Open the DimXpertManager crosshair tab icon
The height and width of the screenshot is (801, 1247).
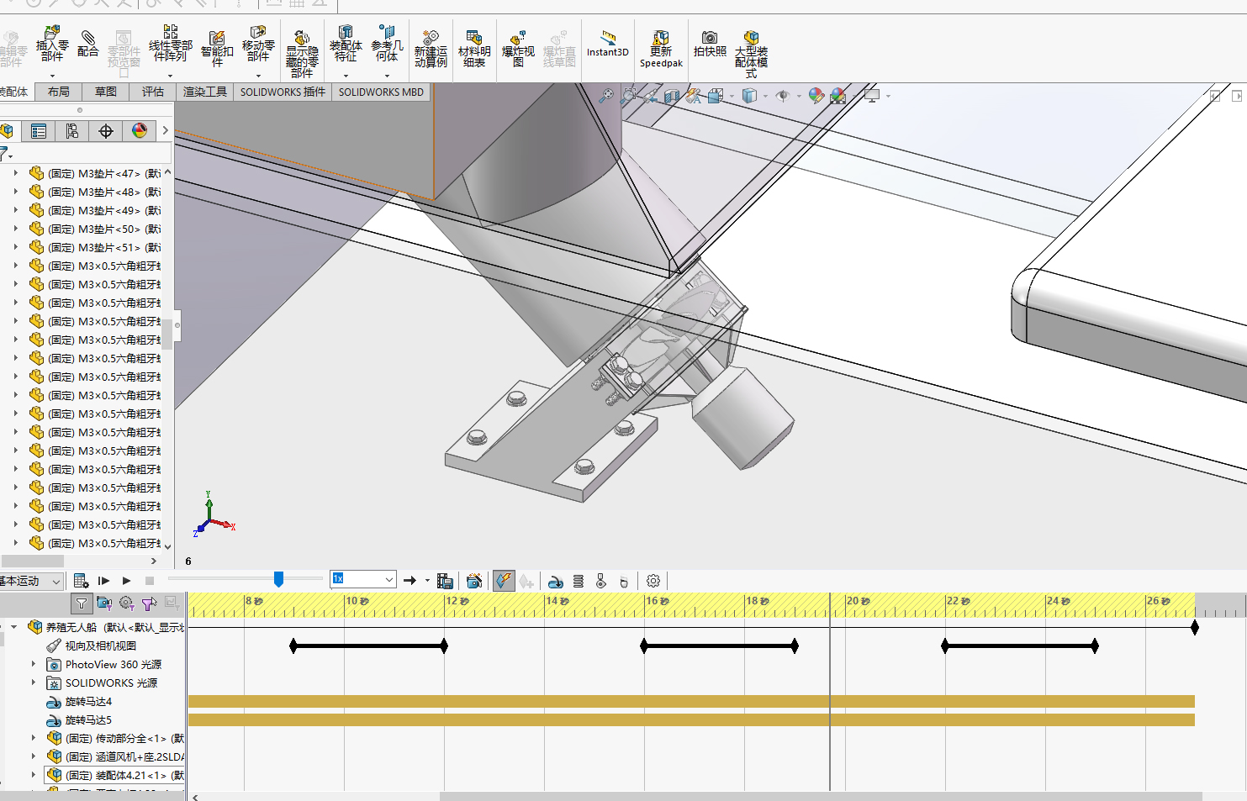[x=106, y=131]
